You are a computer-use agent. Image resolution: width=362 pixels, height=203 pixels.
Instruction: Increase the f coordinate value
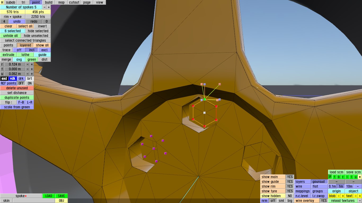(x=32, y=69)
